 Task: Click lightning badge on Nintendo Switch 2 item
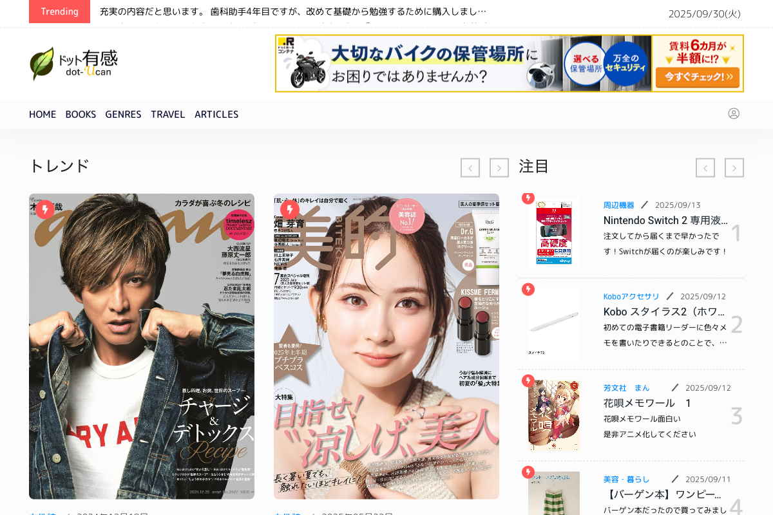[528, 198]
